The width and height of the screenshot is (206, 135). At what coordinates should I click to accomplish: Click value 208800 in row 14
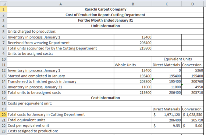point(133,81)
